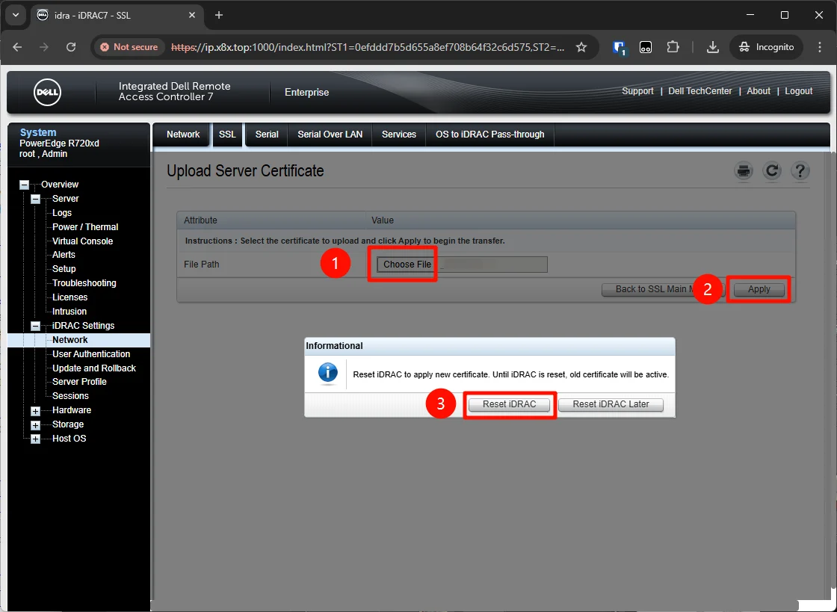Open Virtual Console in the tree

click(x=83, y=241)
